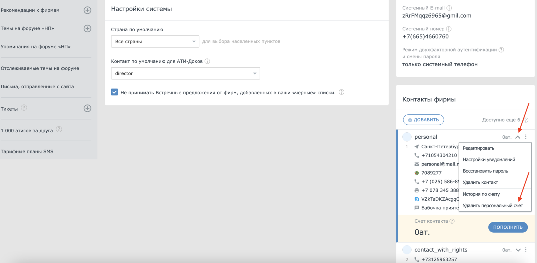Click ДОБАВИТЬ contact button

(x=424, y=120)
